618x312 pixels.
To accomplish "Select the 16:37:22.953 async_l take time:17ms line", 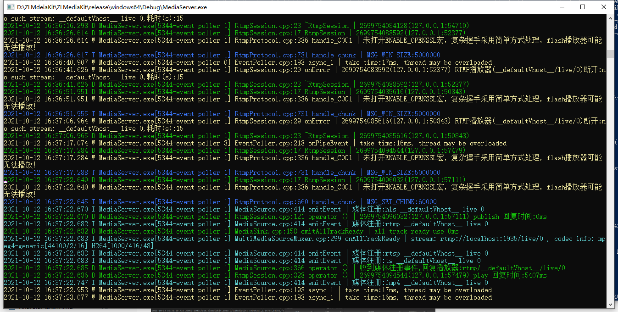I will click(x=248, y=290).
